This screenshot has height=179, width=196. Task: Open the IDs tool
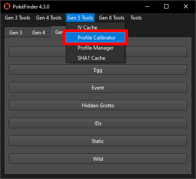coord(98,123)
